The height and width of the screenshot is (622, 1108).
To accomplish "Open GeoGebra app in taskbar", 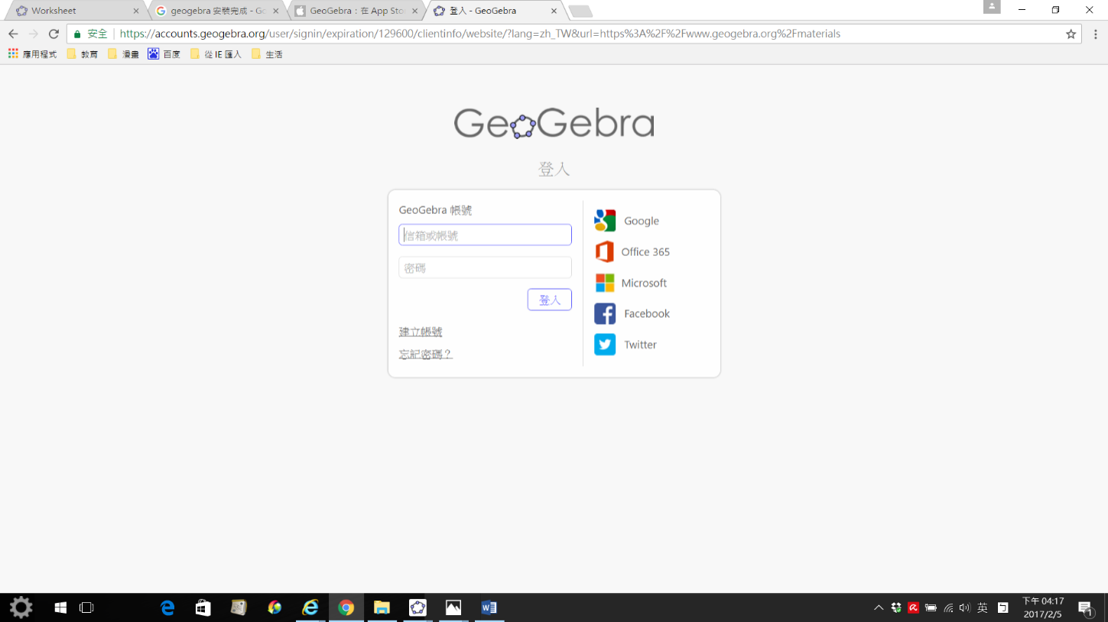I will tap(418, 607).
